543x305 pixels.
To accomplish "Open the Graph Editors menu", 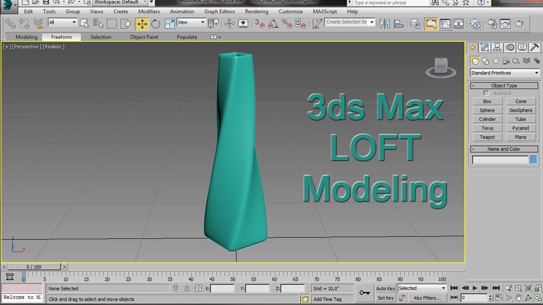I will 219,11.
